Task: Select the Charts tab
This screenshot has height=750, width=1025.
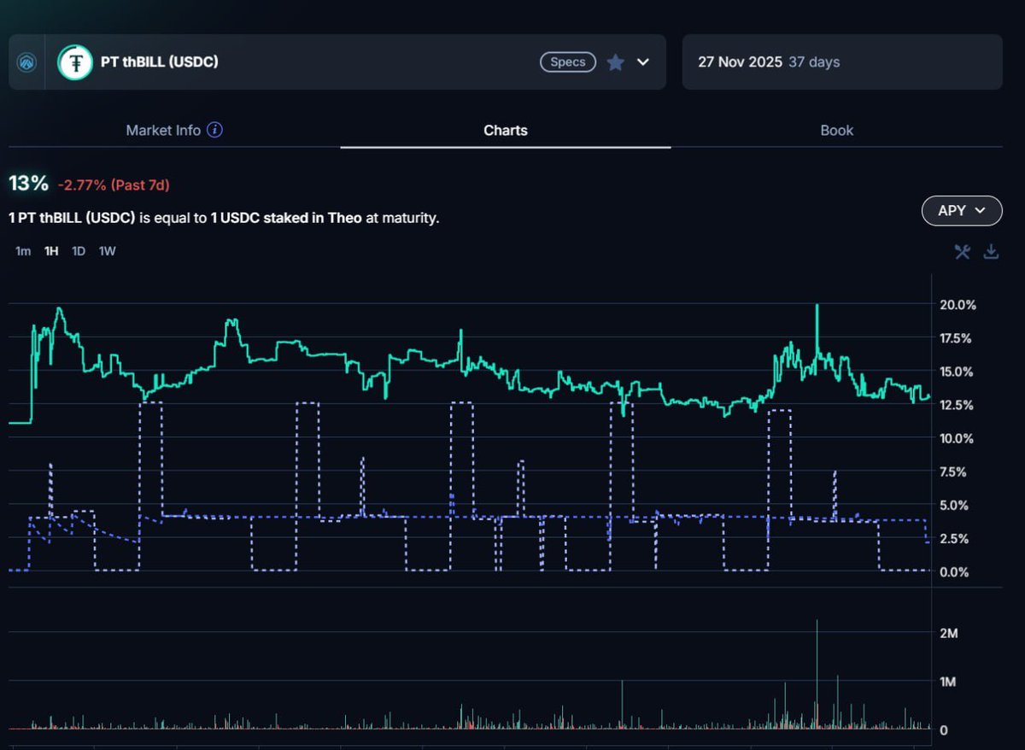Action: tap(505, 131)
